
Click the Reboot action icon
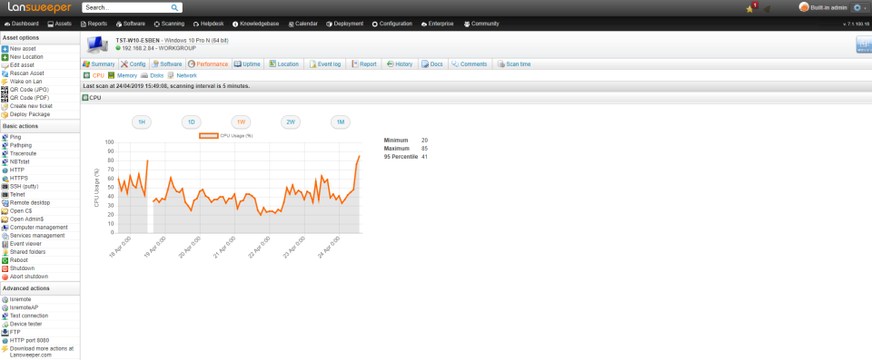click(5, 260)
